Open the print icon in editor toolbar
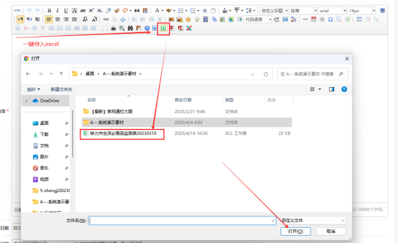This screenshot has height=243, width=398. [x=114, y=28]
